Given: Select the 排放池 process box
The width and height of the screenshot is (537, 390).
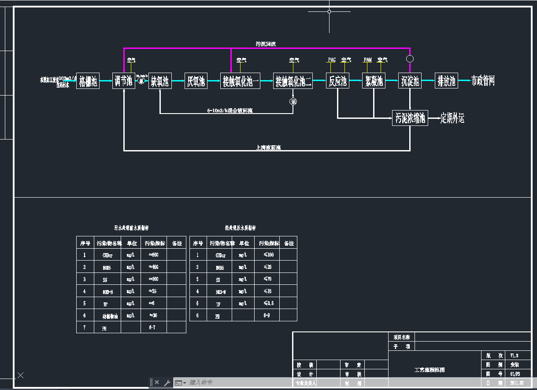Looking at the screenshot, I should click(446, 81).
